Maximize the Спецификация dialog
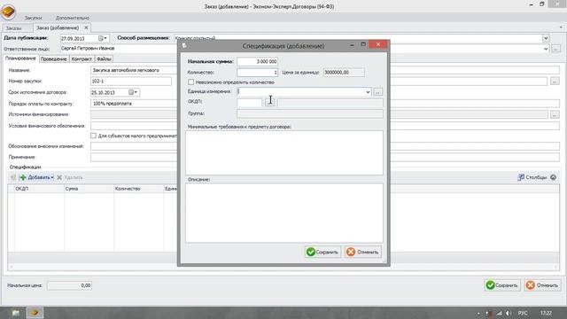The width and height of the screenshot is (567, 319). tap(363, 44)
